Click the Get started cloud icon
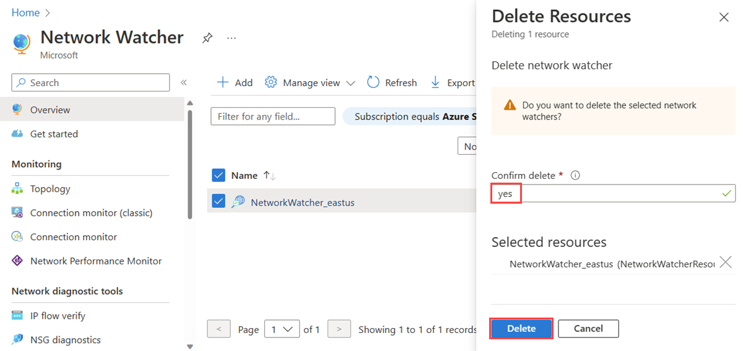The width and height of the screenshot is (743, 351). pyautogui.click(x=17, y=134)
